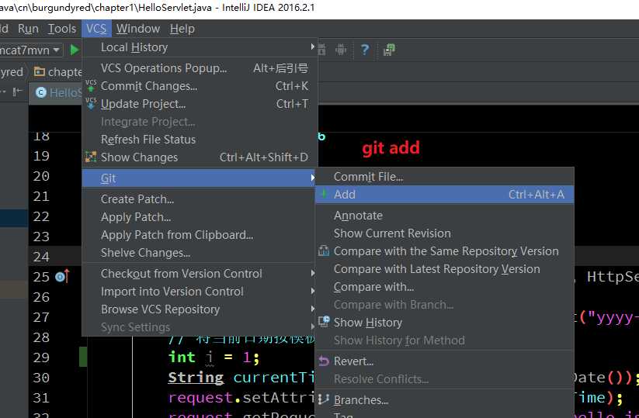The image size is (639, 418).
Task: Click the variable i in line 29
Action: click(209, 358)
